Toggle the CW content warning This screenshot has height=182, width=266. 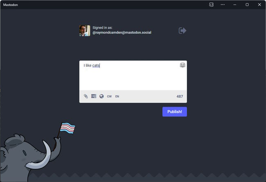(x=109, y=96)
